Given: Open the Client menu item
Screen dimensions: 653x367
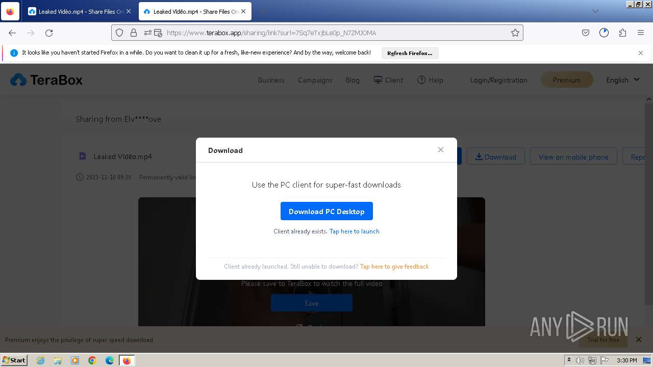Looking at the screenshot, I should click(x=388, y=80).
